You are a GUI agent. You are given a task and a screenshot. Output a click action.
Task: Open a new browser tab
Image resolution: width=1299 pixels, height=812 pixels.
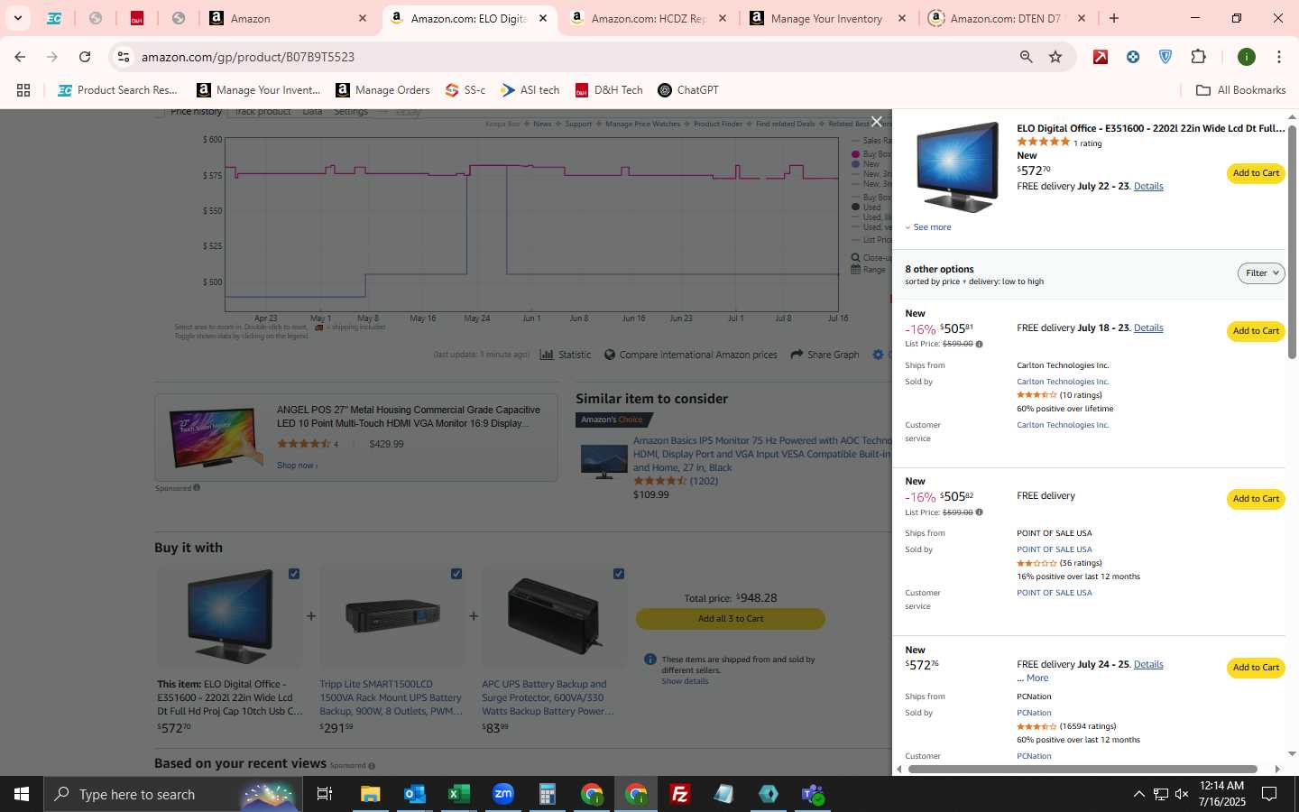(x=1114, y=18)
